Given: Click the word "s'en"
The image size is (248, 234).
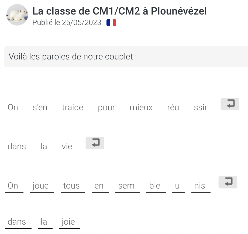Looking at the screenshot, I should [40, 108].
